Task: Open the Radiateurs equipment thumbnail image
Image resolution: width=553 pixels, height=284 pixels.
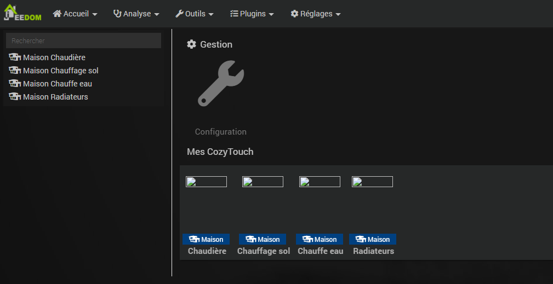Action: (x=373, y=182)
